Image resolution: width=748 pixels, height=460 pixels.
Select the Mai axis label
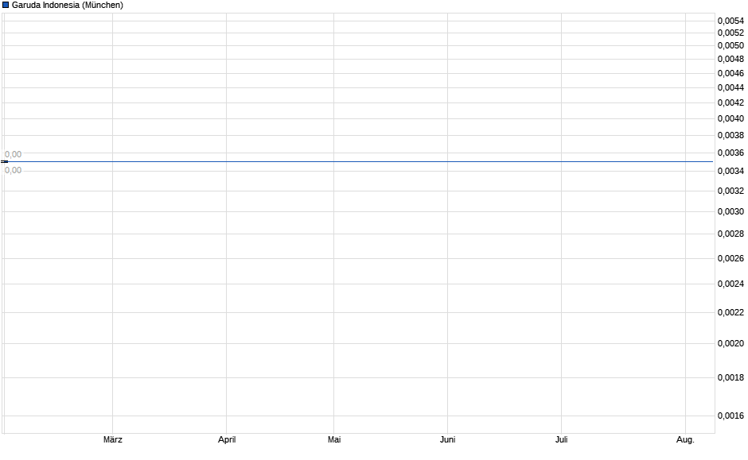click(x=334, y=439)
